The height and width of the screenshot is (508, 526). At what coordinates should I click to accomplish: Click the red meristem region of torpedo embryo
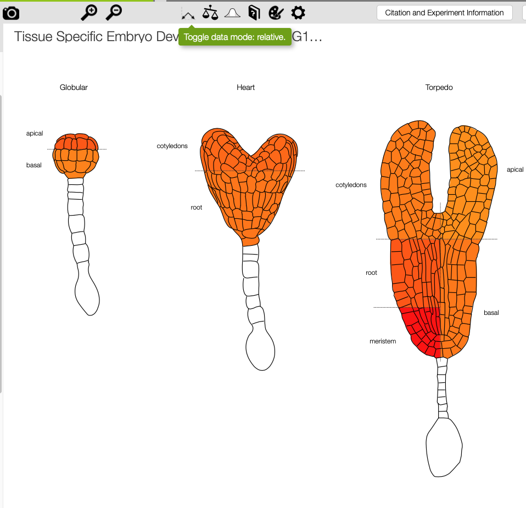(422, 331)
